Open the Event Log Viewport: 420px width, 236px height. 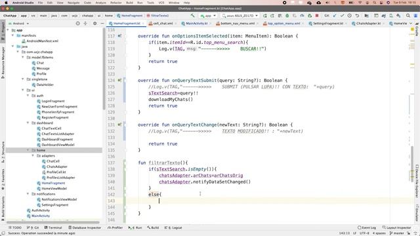[367, 227]
